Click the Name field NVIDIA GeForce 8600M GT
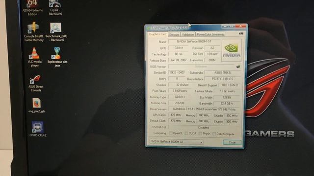This screenshot has width=314, height=176. [194, 42]
